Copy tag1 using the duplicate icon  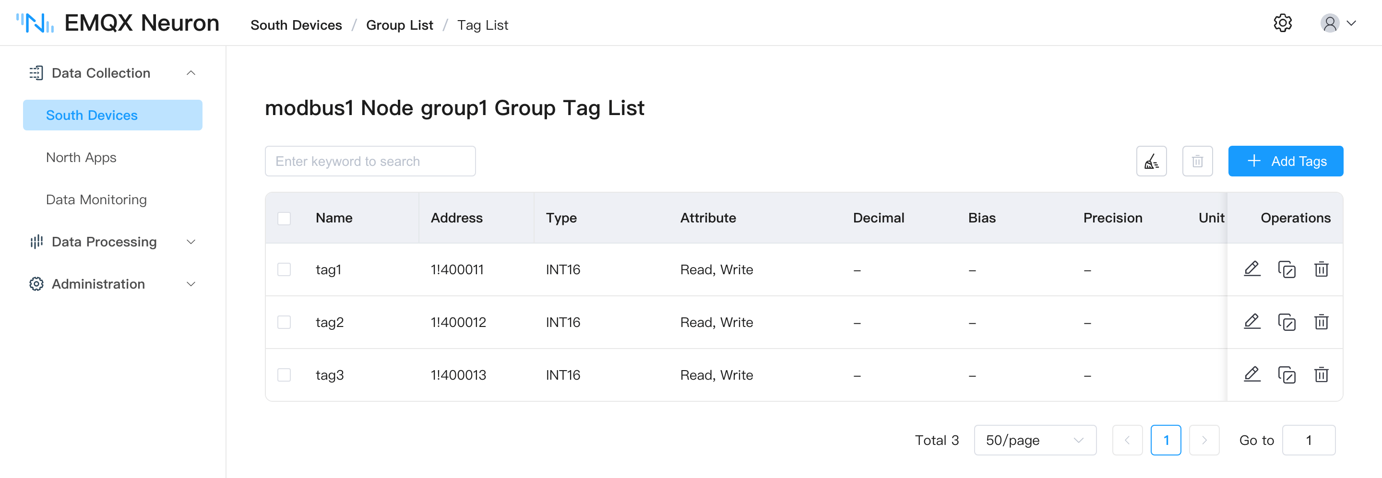coord(1287,269)
